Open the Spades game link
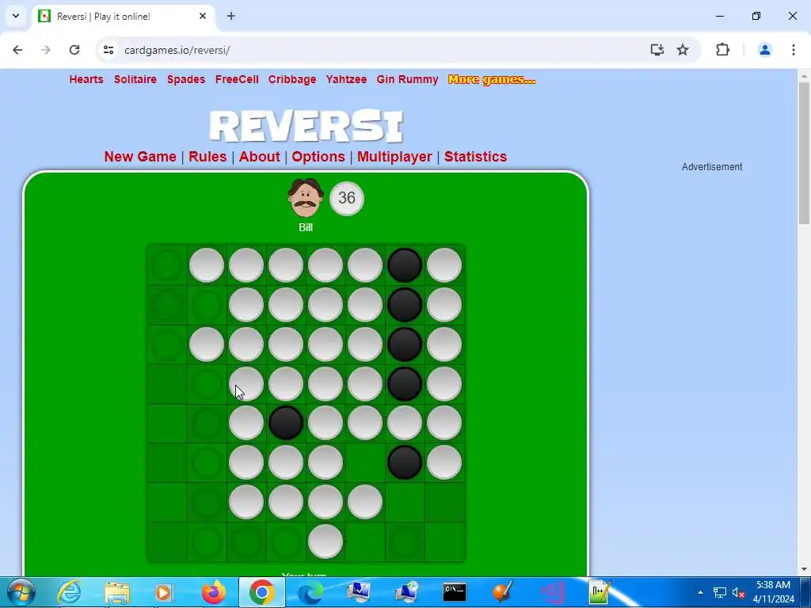Screen dimensions: 811x608 pos(185,79)
